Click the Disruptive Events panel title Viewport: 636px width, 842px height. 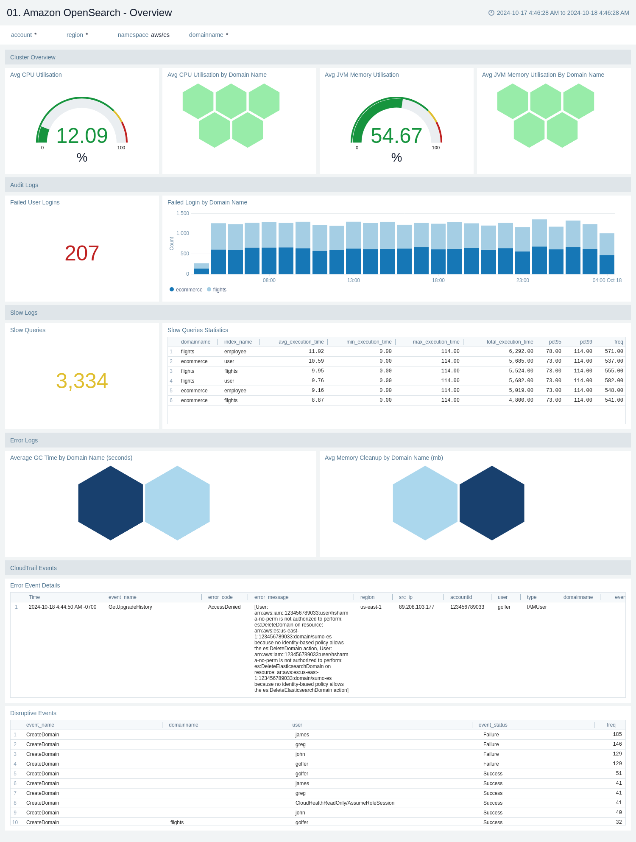(33, 713)
